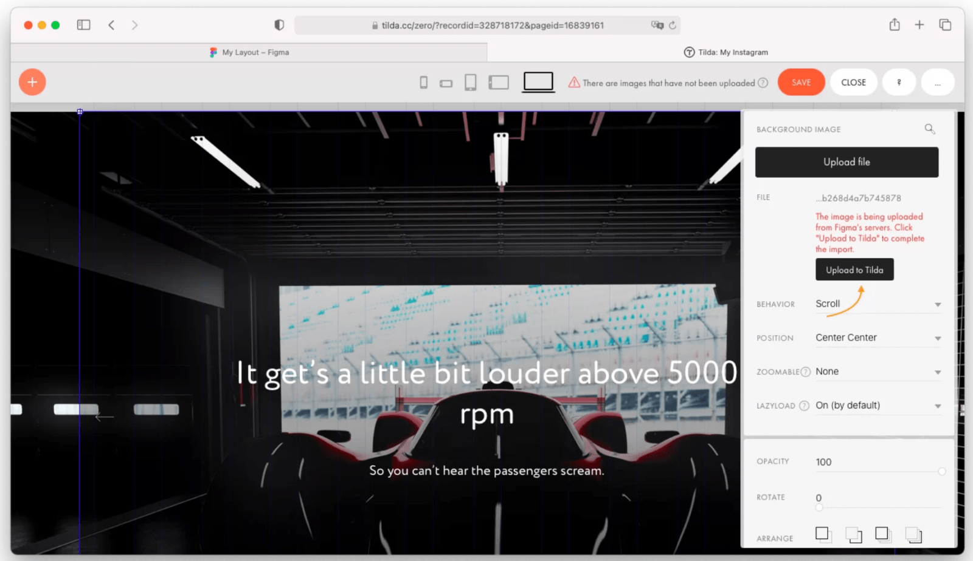Click the Opacity slider handle
The height and width of the screenshot is (561, 973).
(941, 472)
